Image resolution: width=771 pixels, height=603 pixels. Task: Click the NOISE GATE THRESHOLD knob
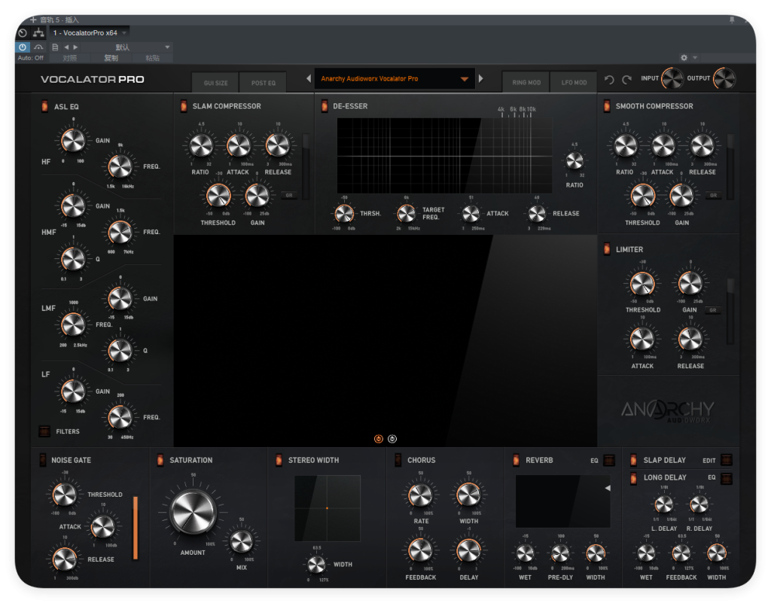tap(65, 495)
